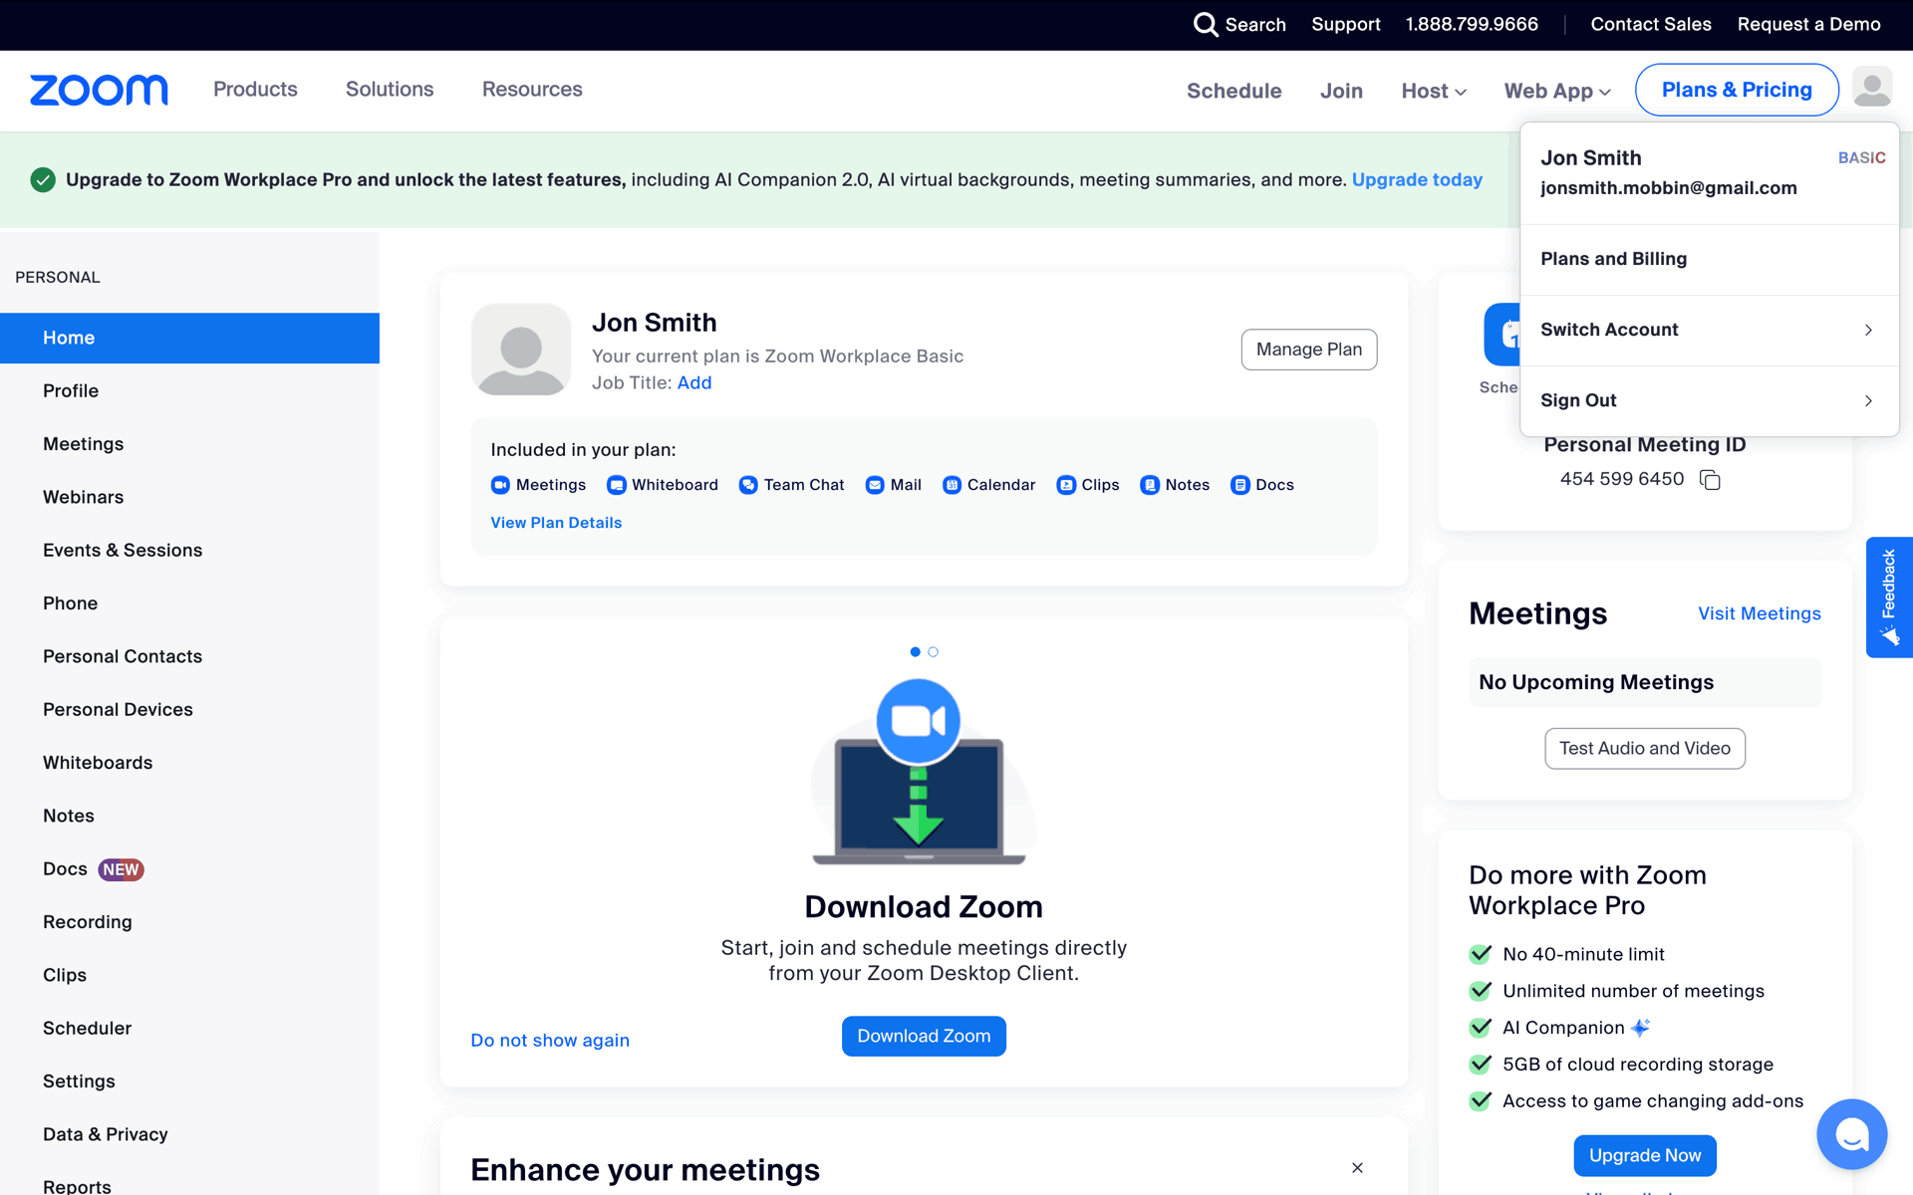Open the Products menu
This screenshot has width=1913, height=1195.
[x=255, y=90]
